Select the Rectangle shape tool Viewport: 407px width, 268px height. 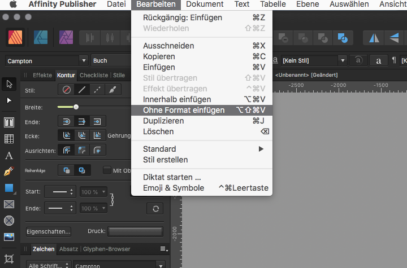(9, 188)
